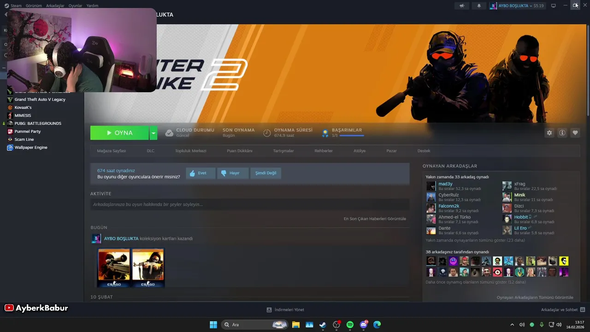Click the game info icon
The width and height of the screenshot is (590, 332).
coord(562,133)
